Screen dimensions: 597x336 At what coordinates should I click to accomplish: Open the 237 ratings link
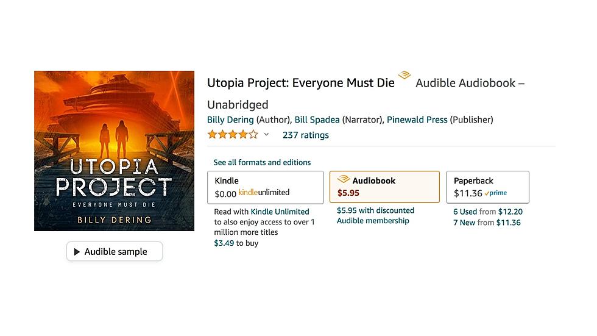click(x=306, y=135)
